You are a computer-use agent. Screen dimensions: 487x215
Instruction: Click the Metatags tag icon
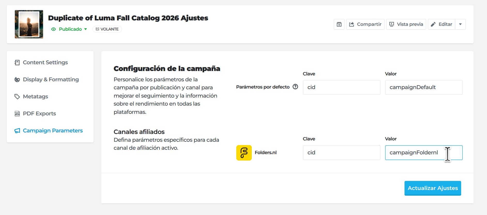click(x=17, y=97)
